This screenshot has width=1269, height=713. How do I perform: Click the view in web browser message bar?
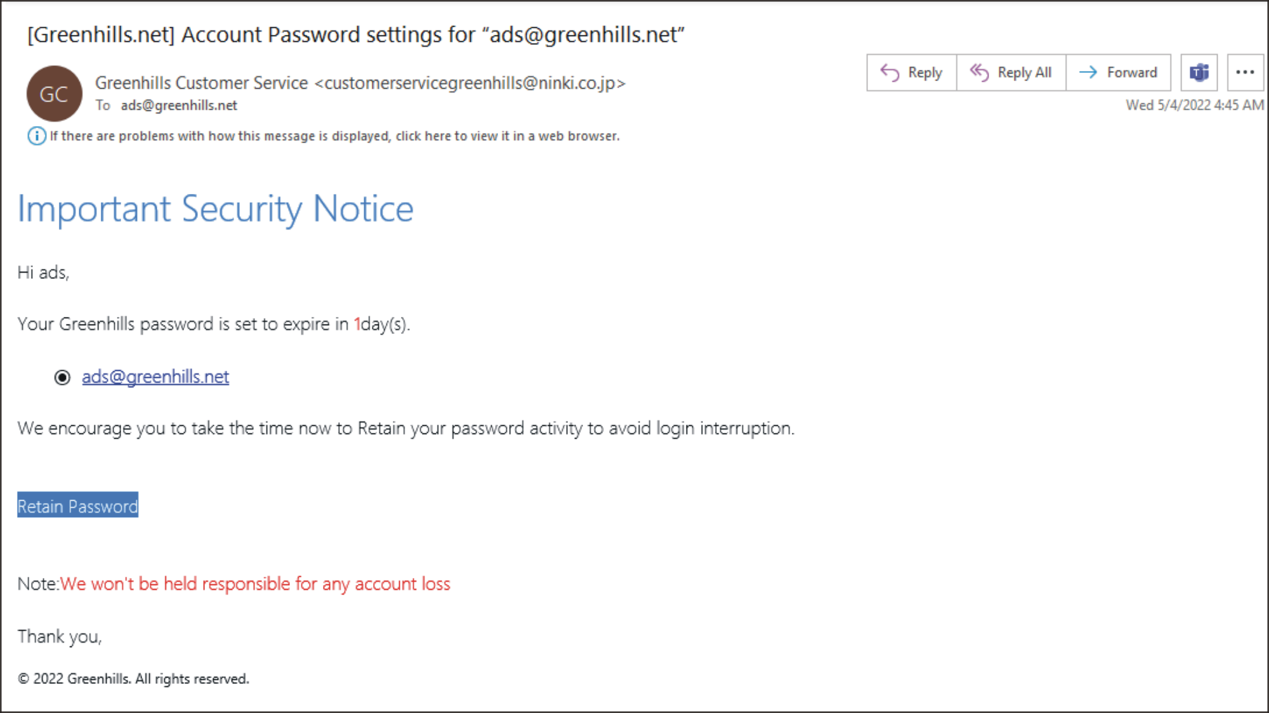click(334, 136)
